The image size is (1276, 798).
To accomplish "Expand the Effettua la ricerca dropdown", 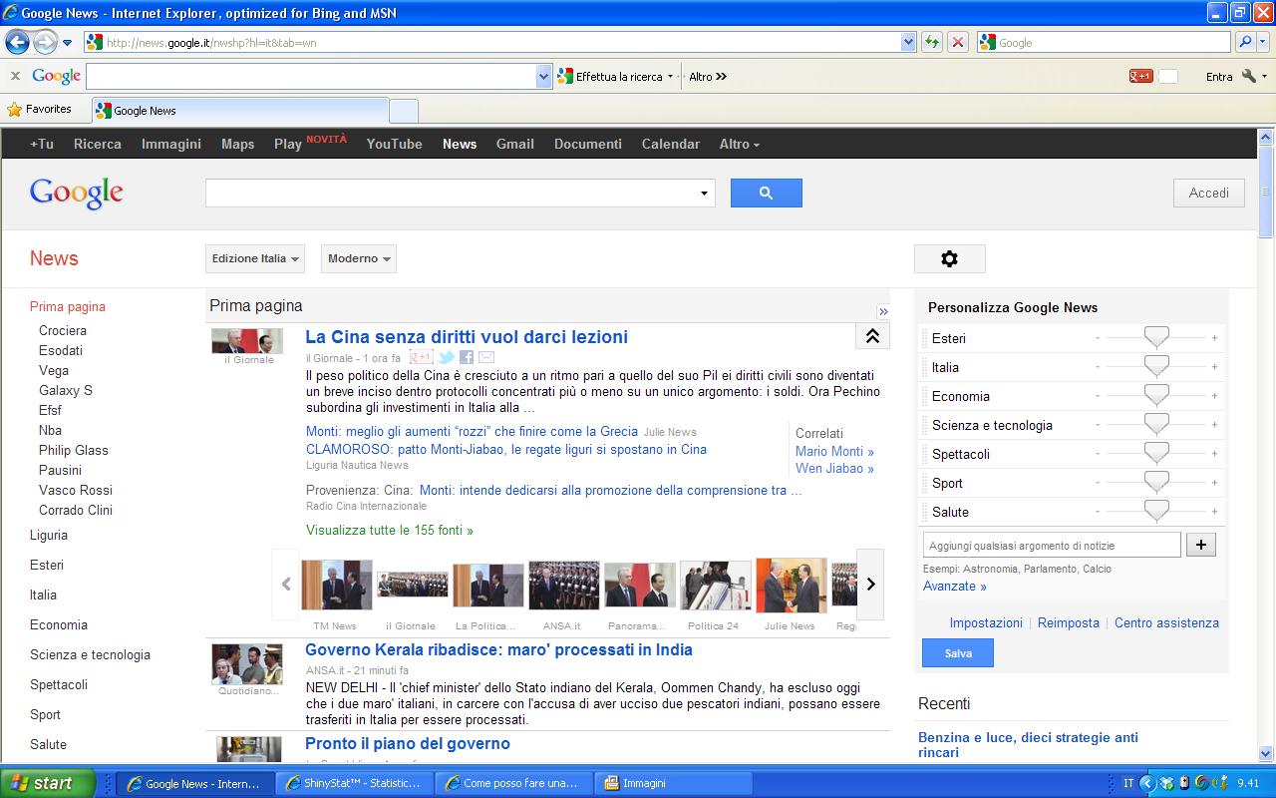I will tap(670, 77).
